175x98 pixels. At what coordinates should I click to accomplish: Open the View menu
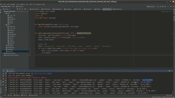[x=8, y=4]
